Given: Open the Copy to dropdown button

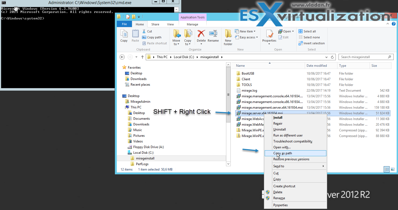Looking at the screenshot, I should 188,37.
